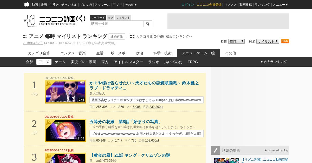Click チャンネル link in top bar
This screenshot has height=163, width=312.
[69, 5]
